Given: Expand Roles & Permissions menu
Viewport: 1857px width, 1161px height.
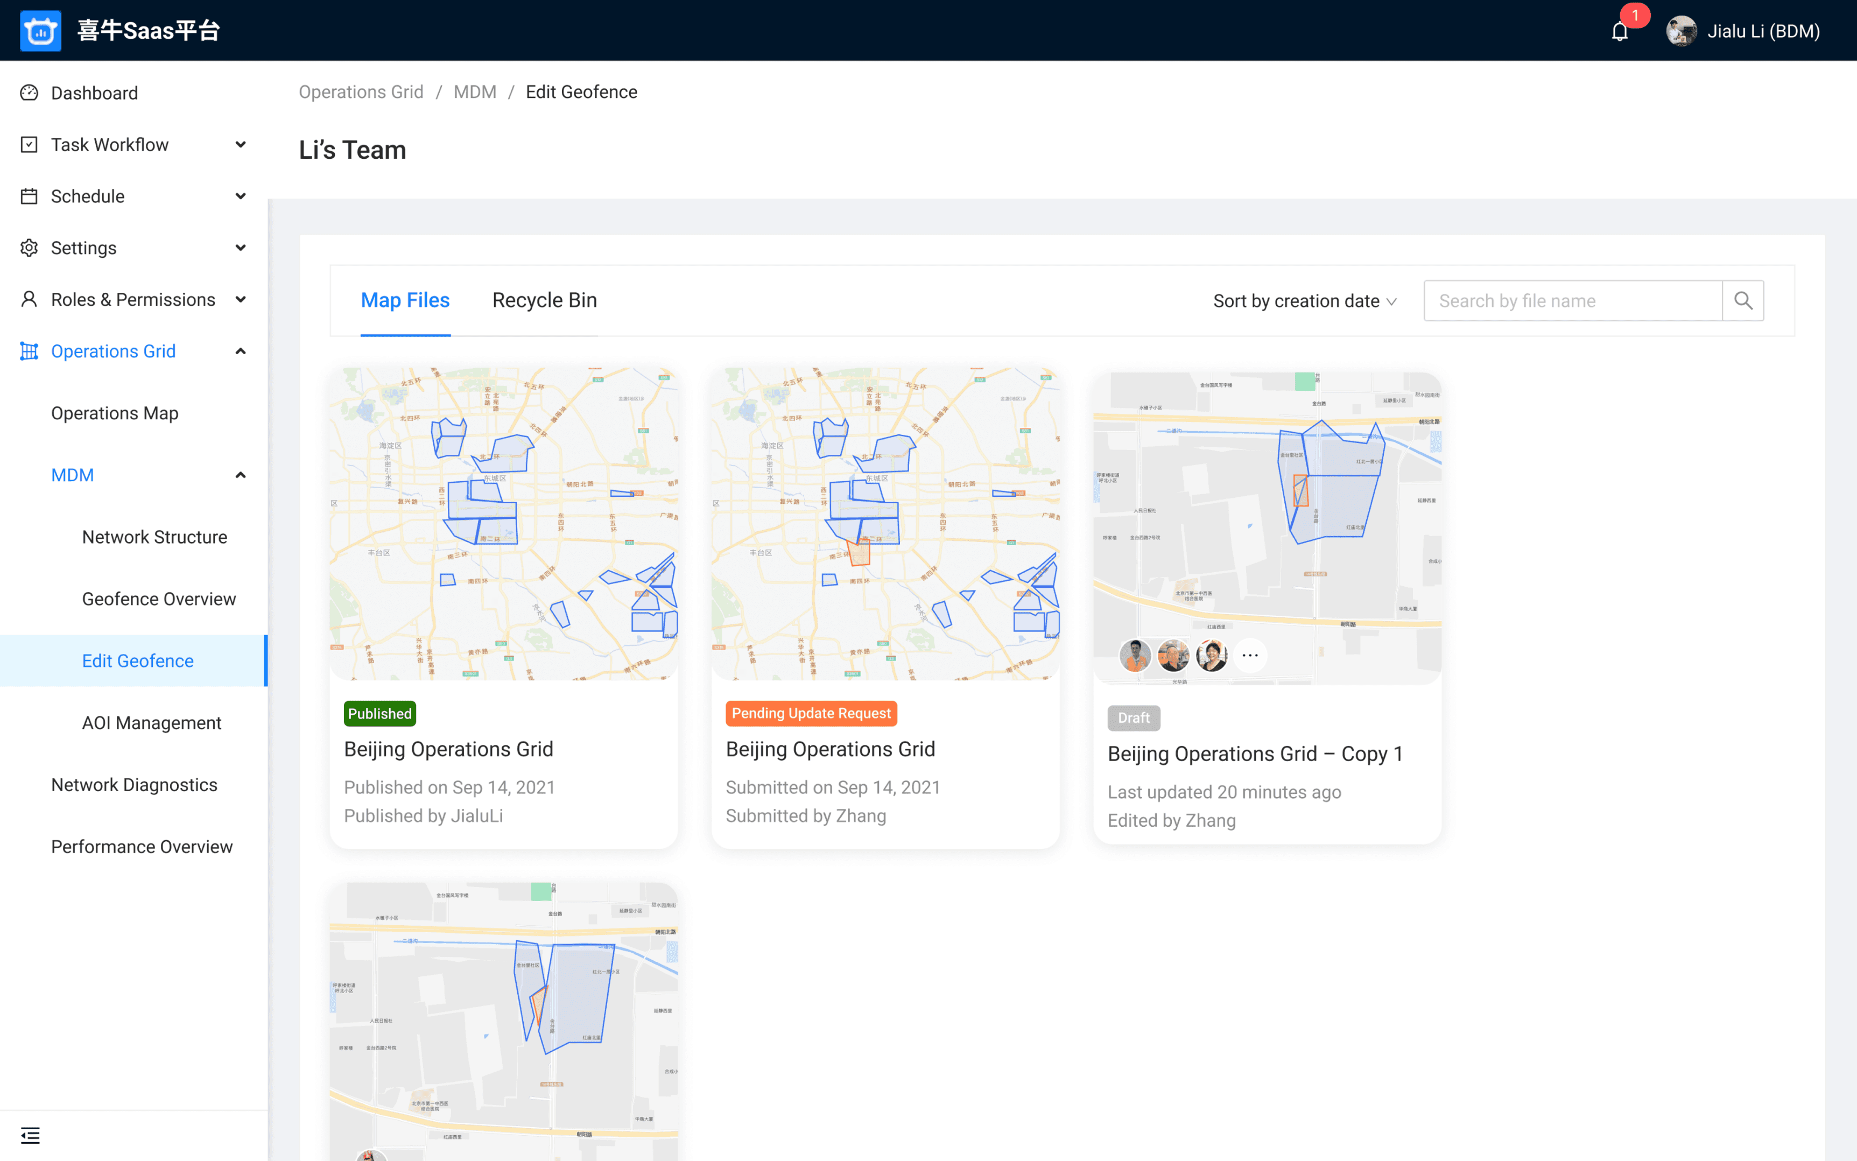Looking at the screenshot, I should point(240,299).
